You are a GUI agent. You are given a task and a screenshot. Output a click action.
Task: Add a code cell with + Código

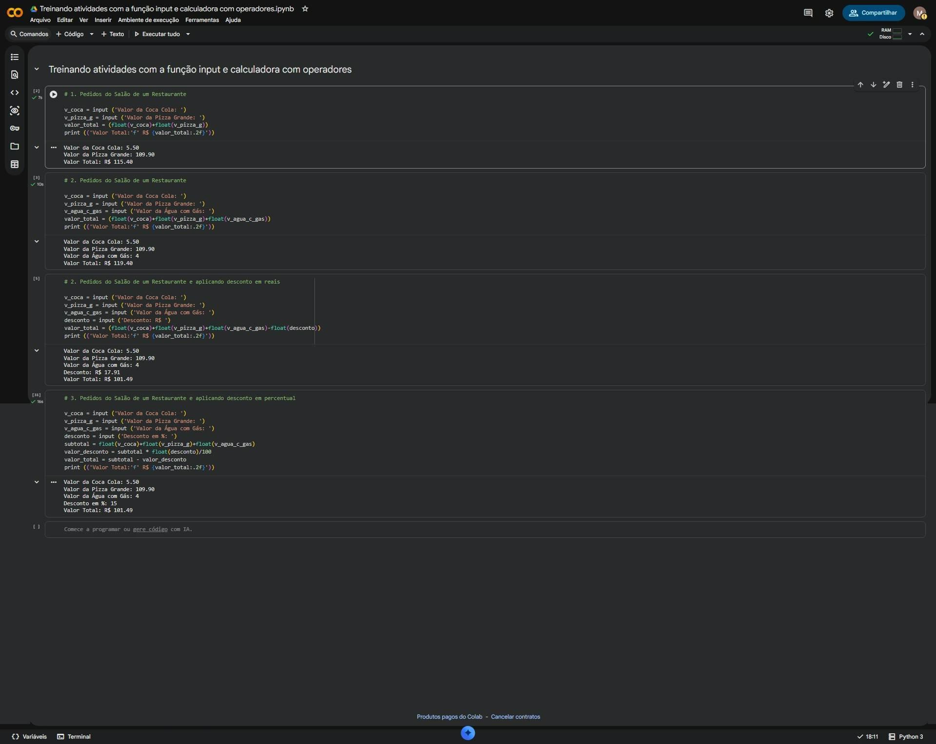70,34
